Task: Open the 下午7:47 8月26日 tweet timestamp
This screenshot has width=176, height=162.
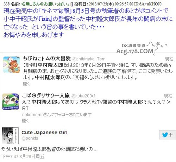Action: (23, 157)
